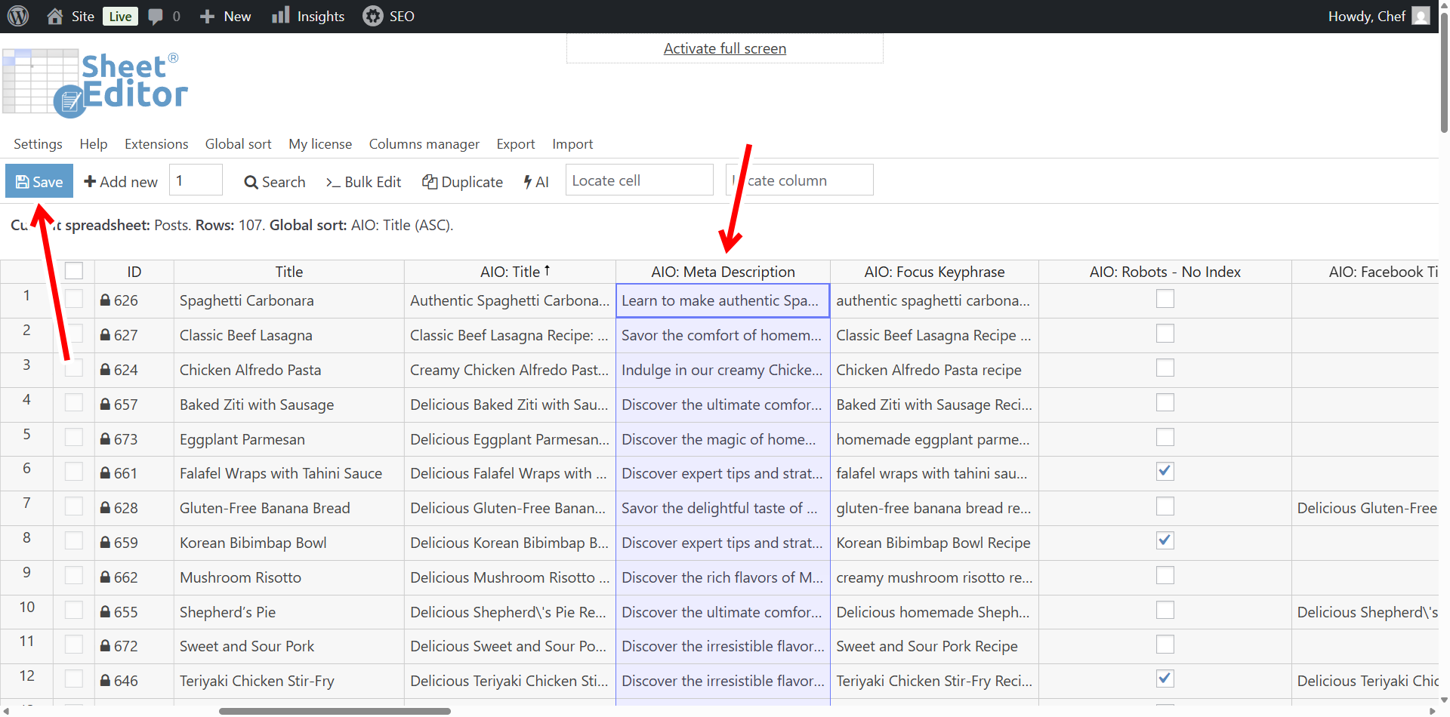The image size is (1450, 717).
Task: Open the AI lightning tool
Action: click(x=536, y=182)
